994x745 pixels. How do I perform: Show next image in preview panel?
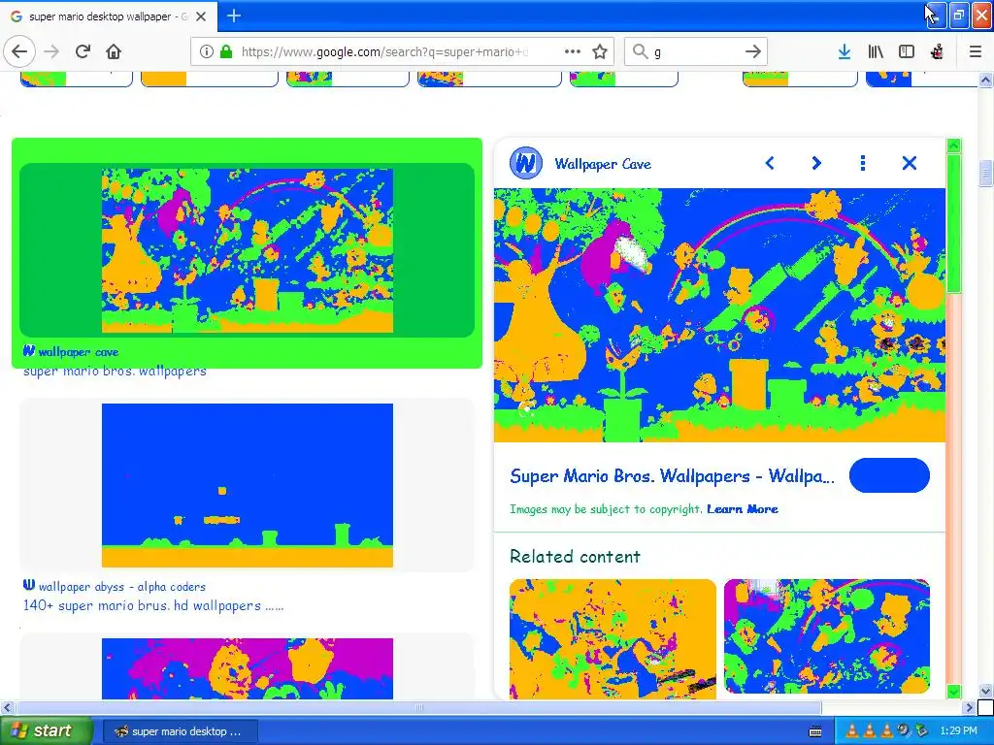click(x=816, y=163)
